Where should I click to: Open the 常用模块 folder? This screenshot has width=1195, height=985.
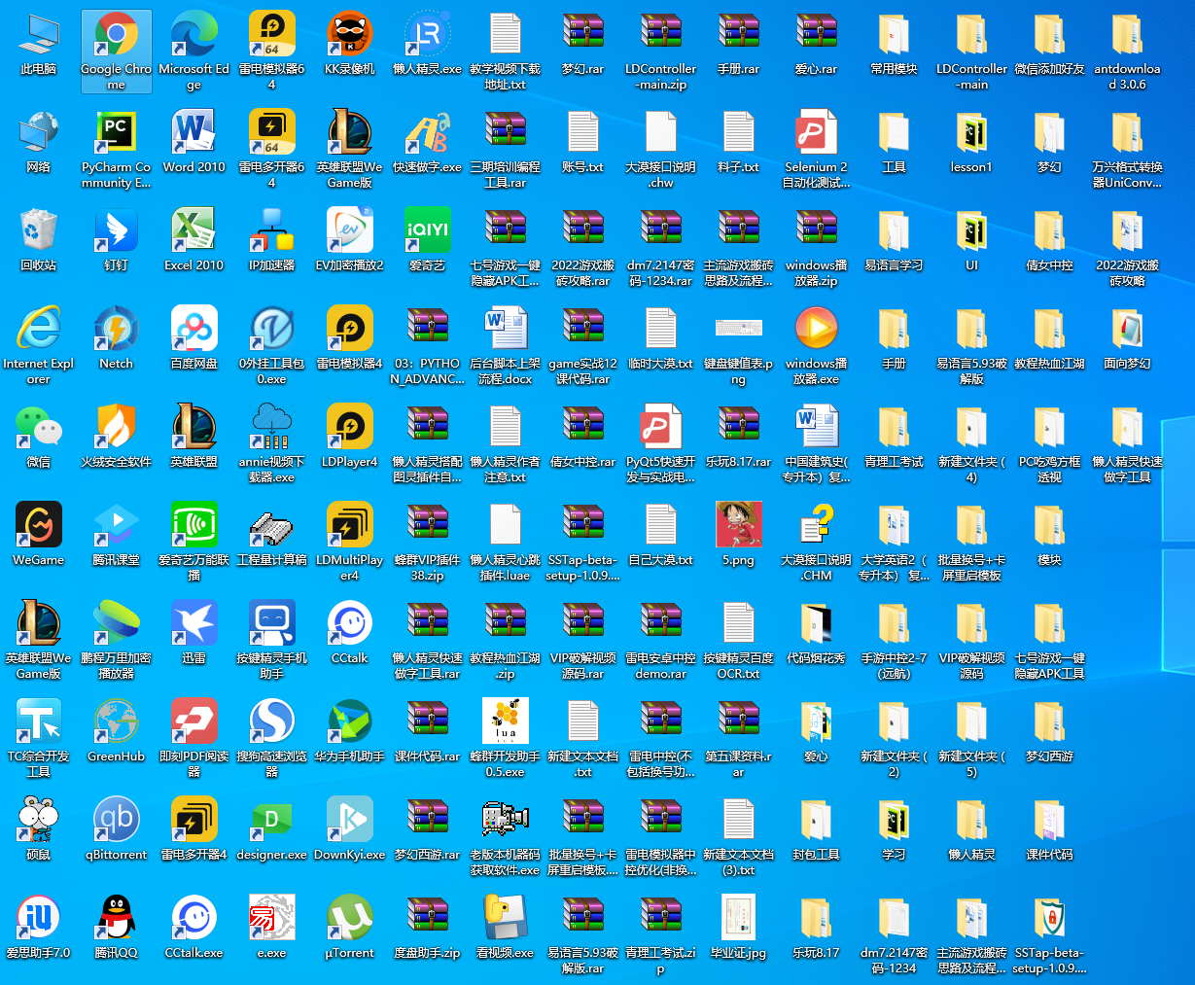point(895,45)
